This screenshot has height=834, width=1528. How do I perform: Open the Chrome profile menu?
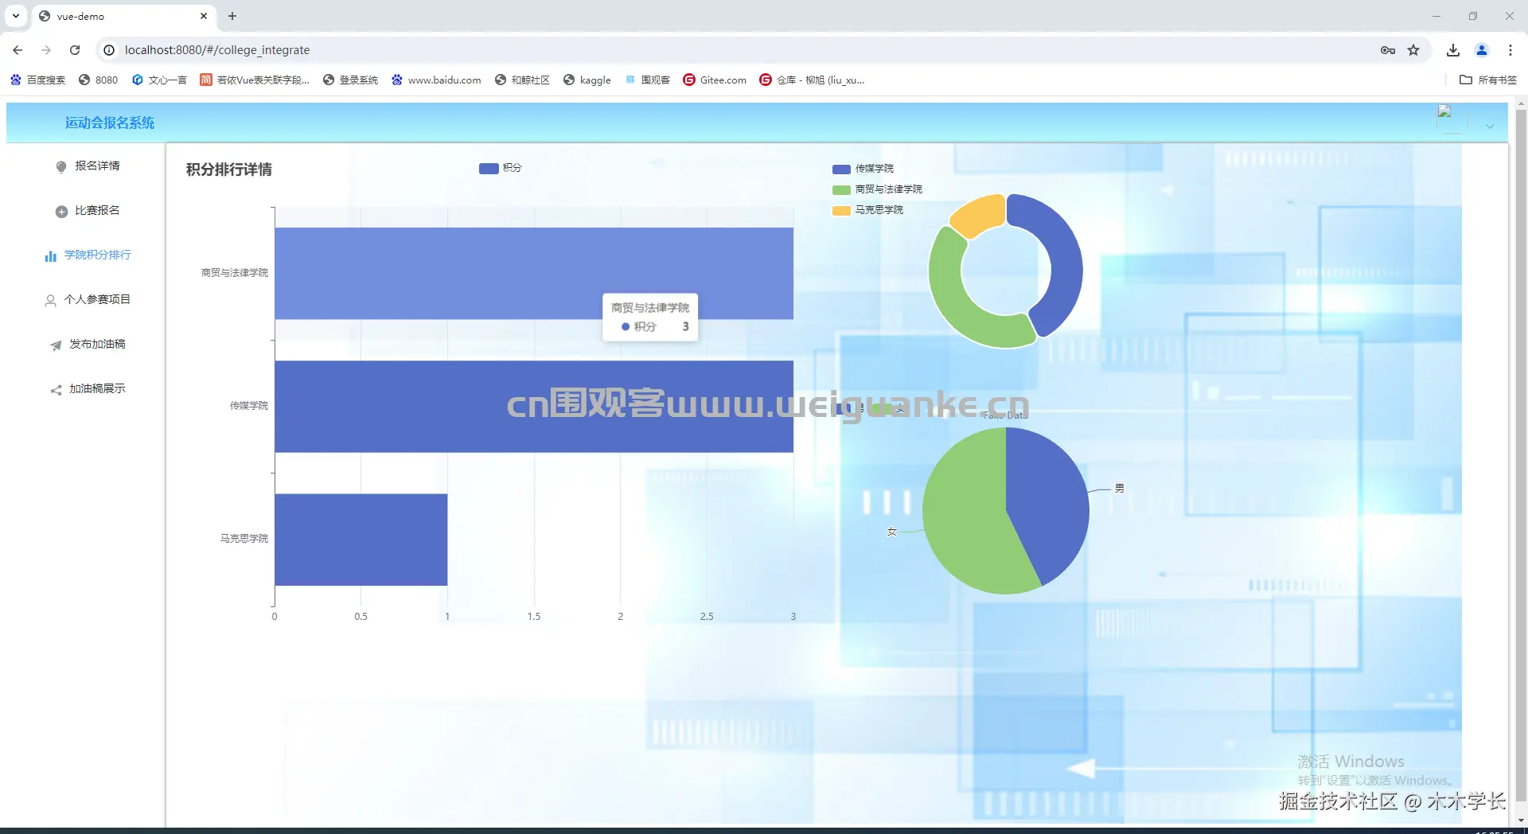(1482, 50)
